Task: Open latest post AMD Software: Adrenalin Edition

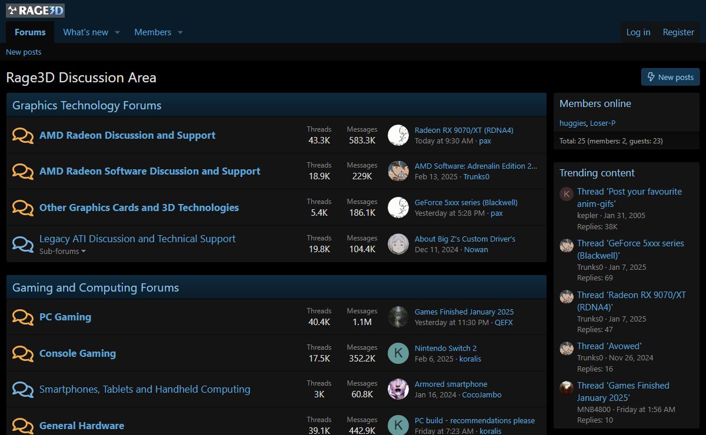Action: [x=476, y=166]
